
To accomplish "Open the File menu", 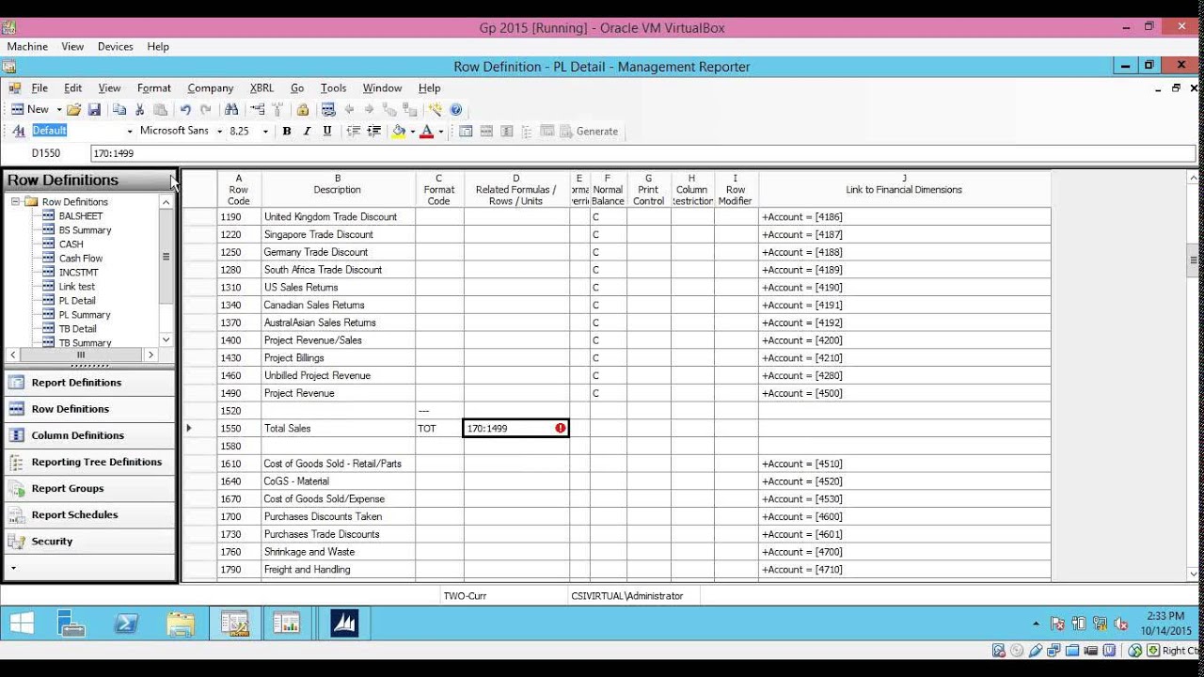I will click(40, 88).
